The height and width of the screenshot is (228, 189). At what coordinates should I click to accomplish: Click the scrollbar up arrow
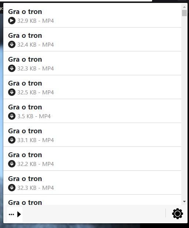[184, 7]
